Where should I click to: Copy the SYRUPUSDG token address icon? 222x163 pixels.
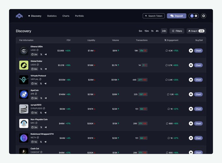pyautogui.click(x=44, y=108)
